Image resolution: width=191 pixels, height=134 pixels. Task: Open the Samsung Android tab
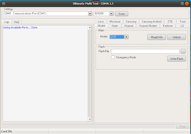click(x=152, y=21)
